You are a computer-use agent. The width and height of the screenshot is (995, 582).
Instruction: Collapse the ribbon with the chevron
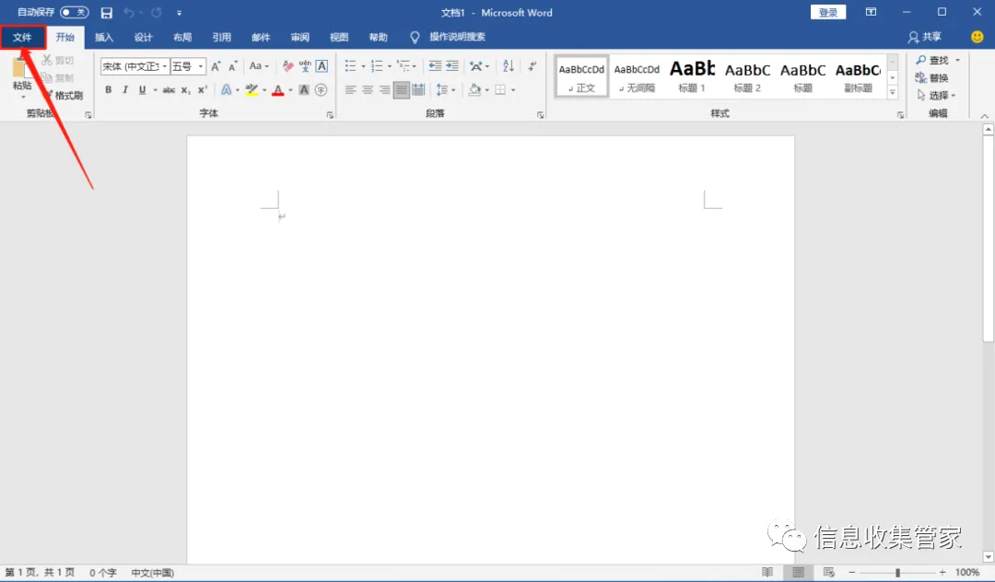pos(984,116)
